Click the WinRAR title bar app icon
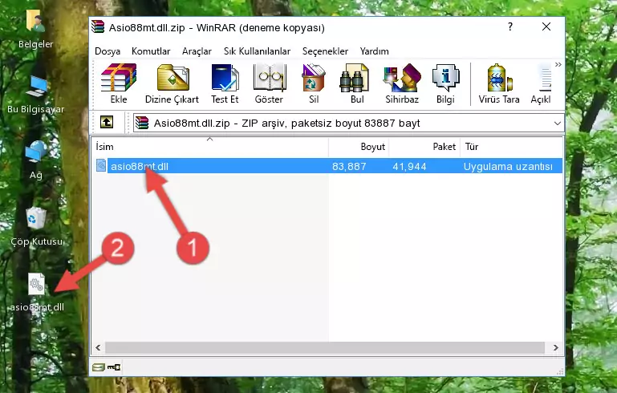617x393 pixels. [98, 27]
